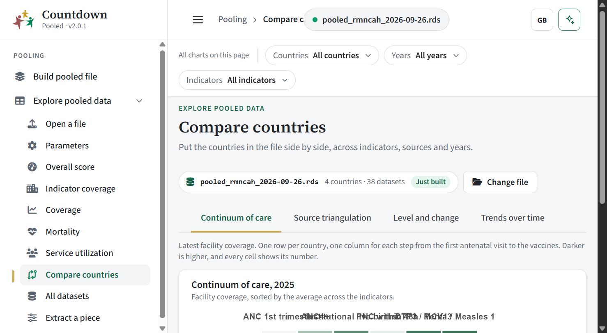Screen dimensions: 607x333
Task: Click the Parameters gear icon
Action: (32, 146)
